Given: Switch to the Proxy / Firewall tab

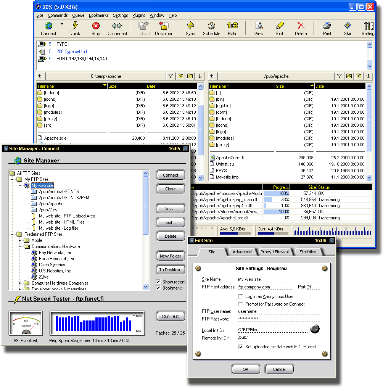Looking at the screenshot, I should pos(275,252).
